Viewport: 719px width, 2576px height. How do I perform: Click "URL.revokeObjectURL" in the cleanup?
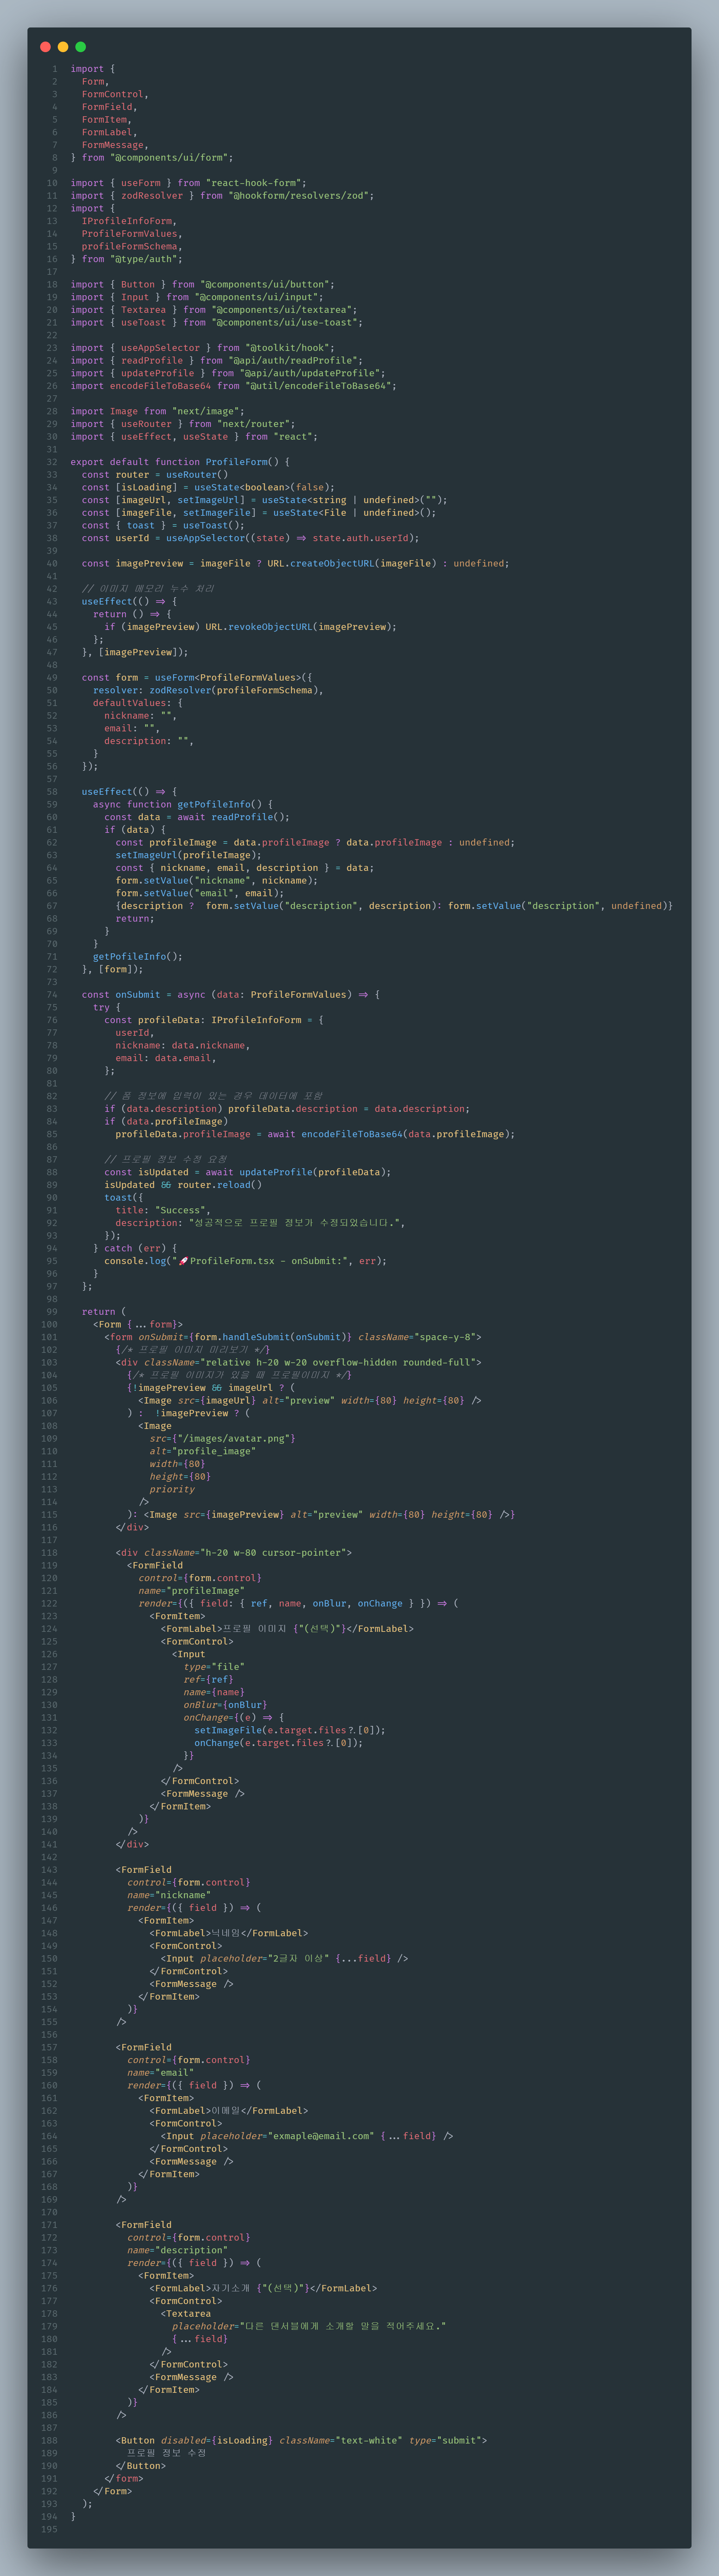259,627
